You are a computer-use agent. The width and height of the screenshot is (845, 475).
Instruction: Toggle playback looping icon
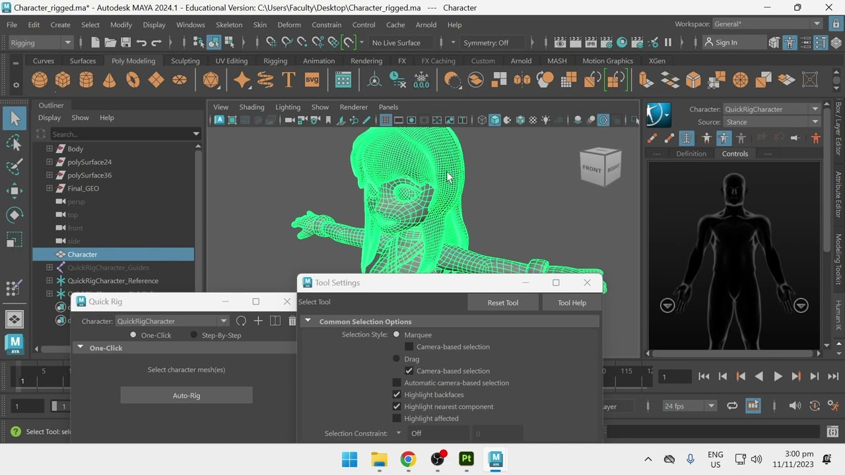732,406
